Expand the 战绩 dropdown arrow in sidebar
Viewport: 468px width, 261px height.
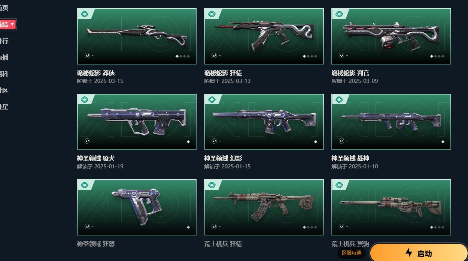point(12,24)
